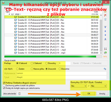Move selected track down one position
The image size is (111, 102).
(x=105, y=35)
